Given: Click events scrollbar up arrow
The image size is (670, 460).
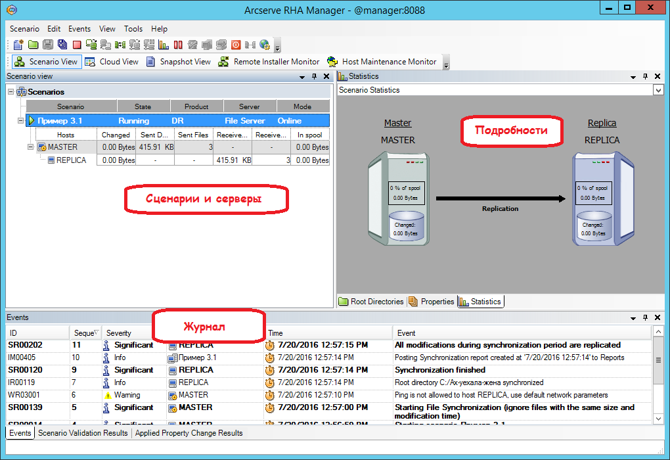Looking at the screenshot, I should coord(658,332).
